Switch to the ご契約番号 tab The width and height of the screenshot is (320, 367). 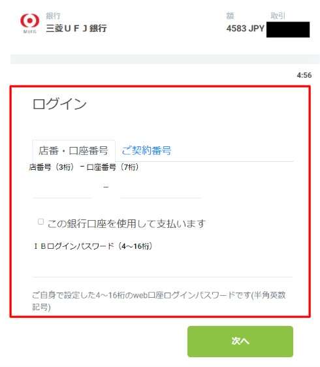[x=146, y=150]
